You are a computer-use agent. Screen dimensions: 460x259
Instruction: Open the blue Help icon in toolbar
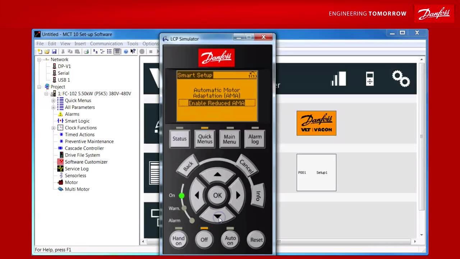click(126, 52)
